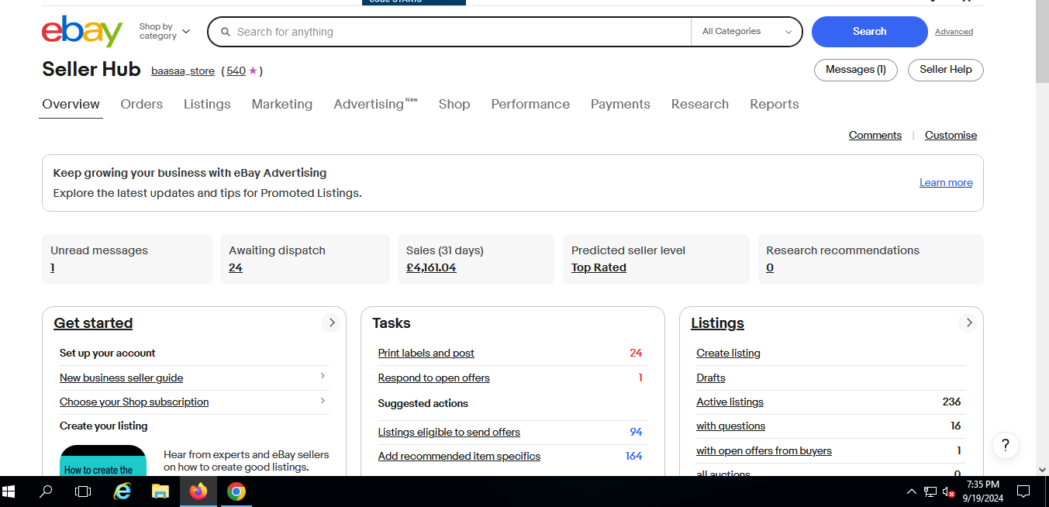This screenshot has height=507, width=1049.
Task: Go to eBay home via the logo
Action: 82,32
